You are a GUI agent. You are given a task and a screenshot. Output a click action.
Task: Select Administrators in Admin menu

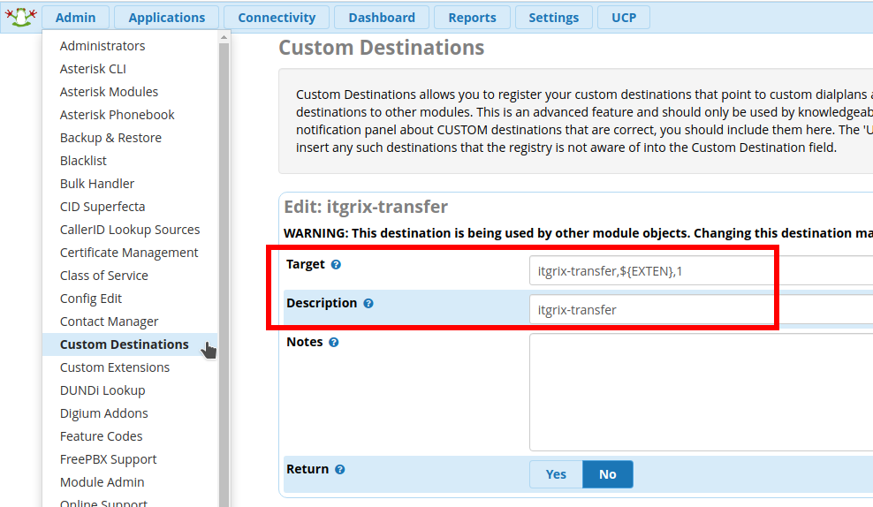(x=102, y=46)
